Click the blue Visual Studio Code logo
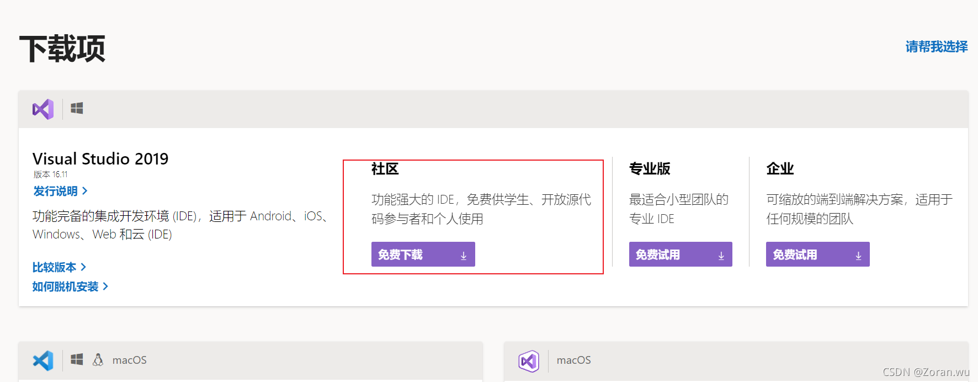 tap(43, 360)
